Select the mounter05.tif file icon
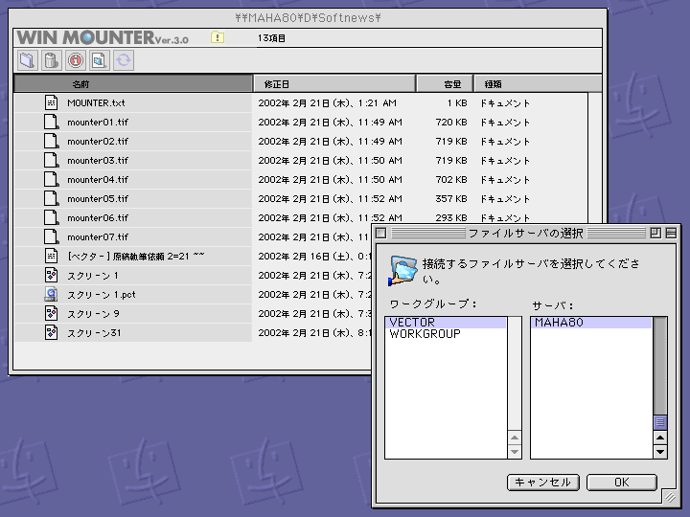The height and width of the screenshot is (517, 690). 51,198
